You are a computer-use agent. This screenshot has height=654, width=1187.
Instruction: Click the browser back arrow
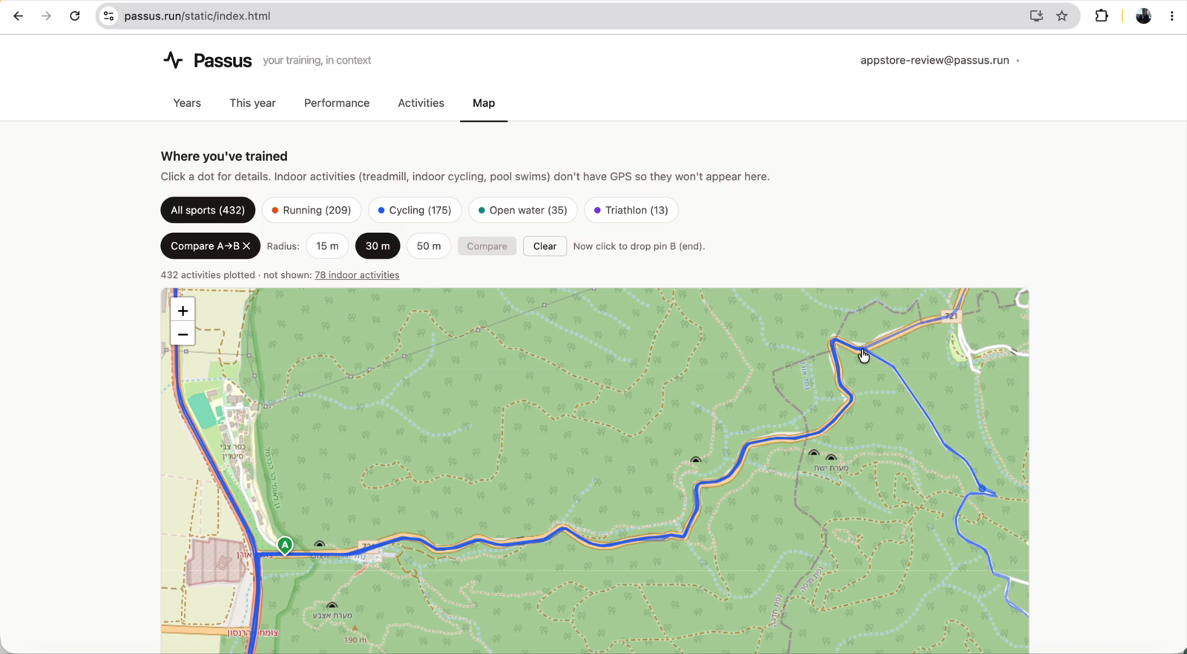[x=18, y=16]
